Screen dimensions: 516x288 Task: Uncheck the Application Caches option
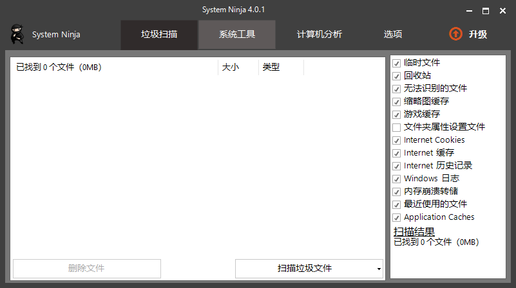pyautogui.click(x=397, y=217)
